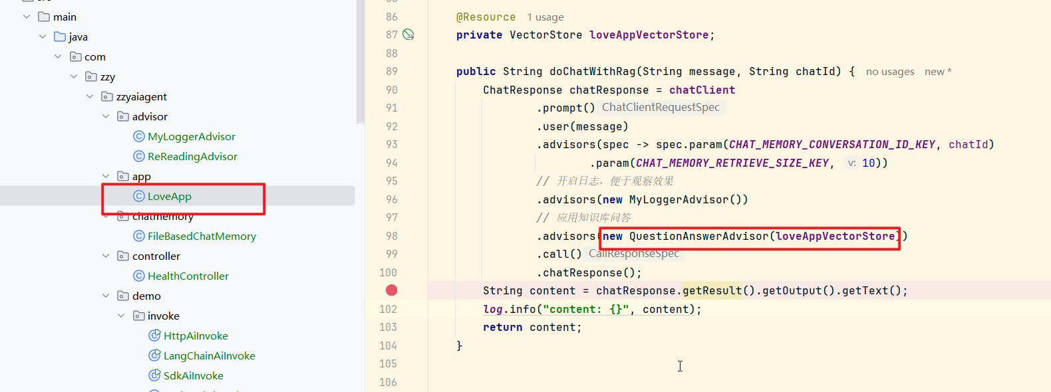Open LangChainAiInvoke in the project tree
This screenshot has height=392, width=1051.
pos(210,355)
